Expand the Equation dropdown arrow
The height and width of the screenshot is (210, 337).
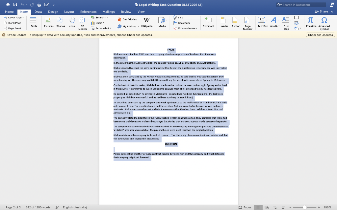[x=316, y=20]
